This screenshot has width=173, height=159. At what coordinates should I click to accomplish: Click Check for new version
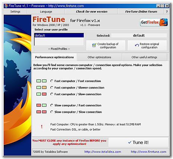[x=92, y=12]
